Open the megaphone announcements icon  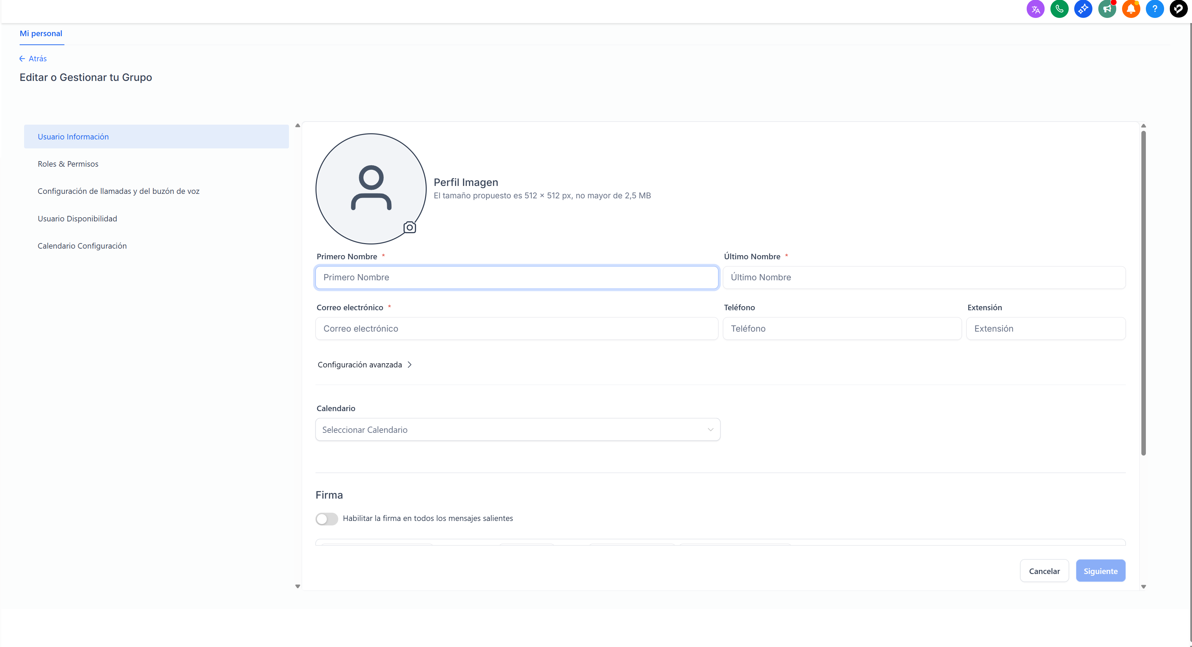click(1107, 9)
